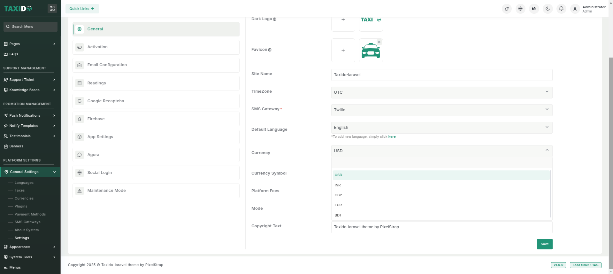Click the Firebase flame icon
The height and width of the screenshot is (274, 613).
pos(80,119)
